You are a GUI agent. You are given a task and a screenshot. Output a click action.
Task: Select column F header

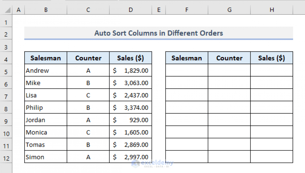(187, 9)
